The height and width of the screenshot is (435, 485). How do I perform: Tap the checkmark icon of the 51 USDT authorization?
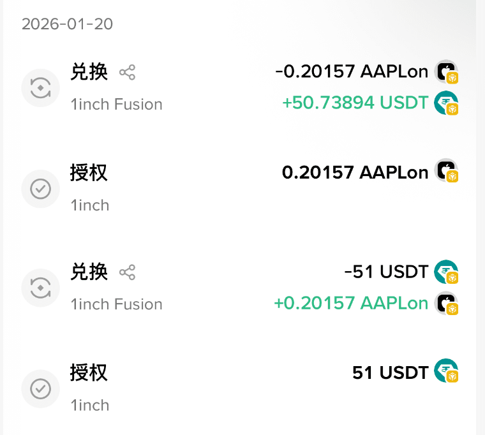click(40, 388)
